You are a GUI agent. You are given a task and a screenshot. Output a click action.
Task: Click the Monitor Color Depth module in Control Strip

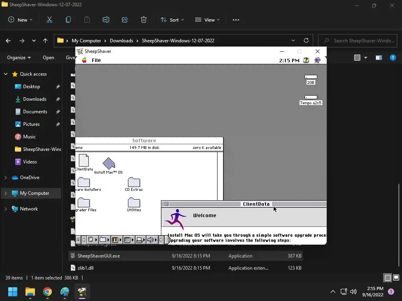pos(117,240)
